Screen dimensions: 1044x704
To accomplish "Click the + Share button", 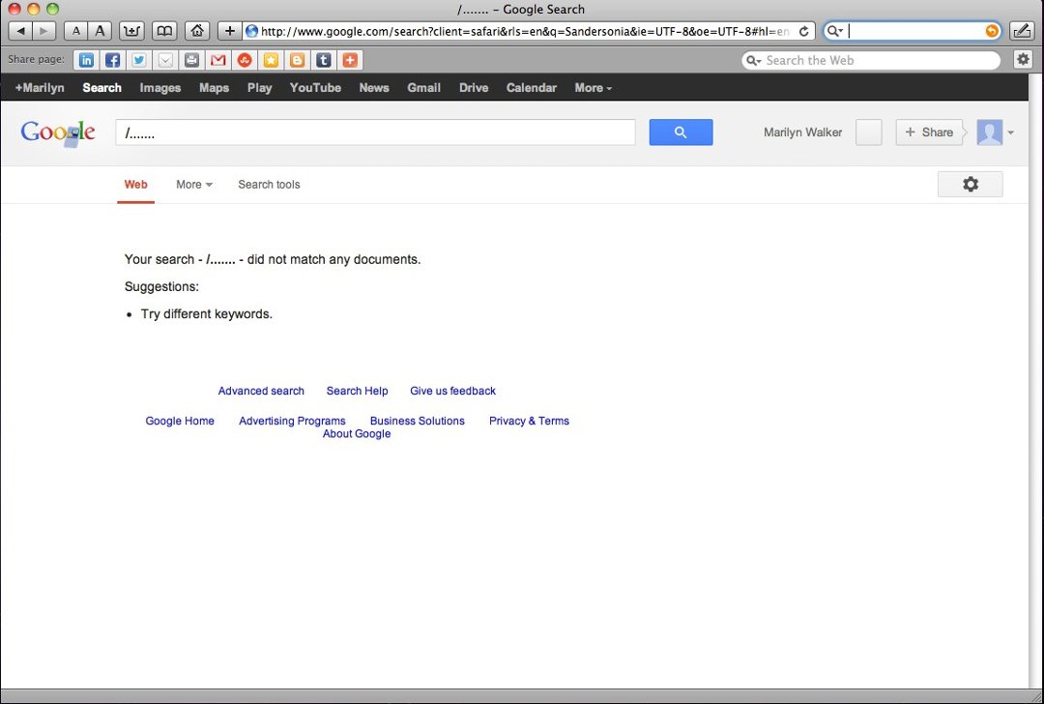I will 929,132.
